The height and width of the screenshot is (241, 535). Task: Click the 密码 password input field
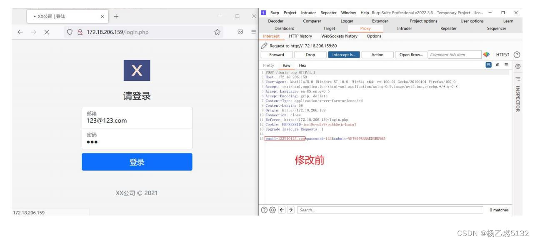[x=137, y=138]
